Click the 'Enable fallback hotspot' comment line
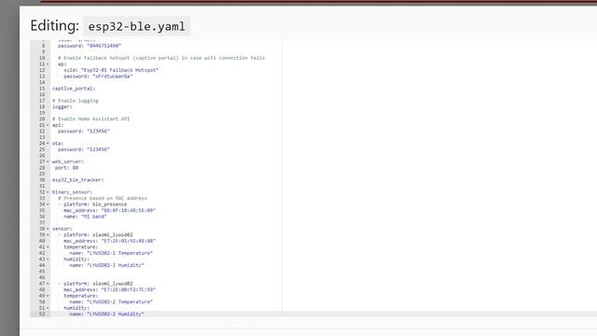The height and width of the screenshot is (336, 597). (161, 58)
